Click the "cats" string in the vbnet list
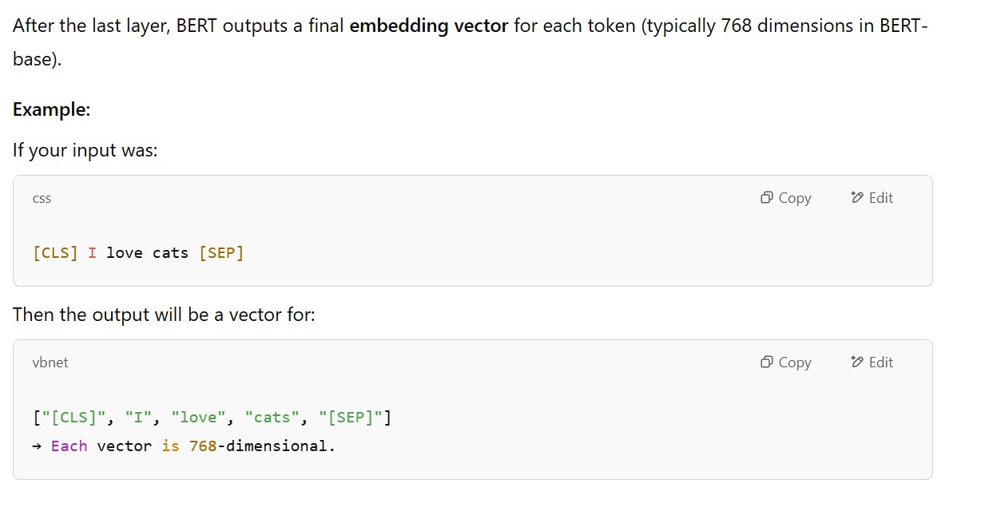This screenshot has height=515, width=989. [272, 418]
